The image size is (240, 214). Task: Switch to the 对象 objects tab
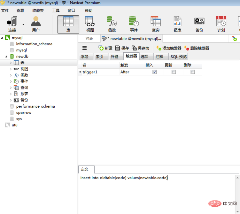[x=89, y=39]
